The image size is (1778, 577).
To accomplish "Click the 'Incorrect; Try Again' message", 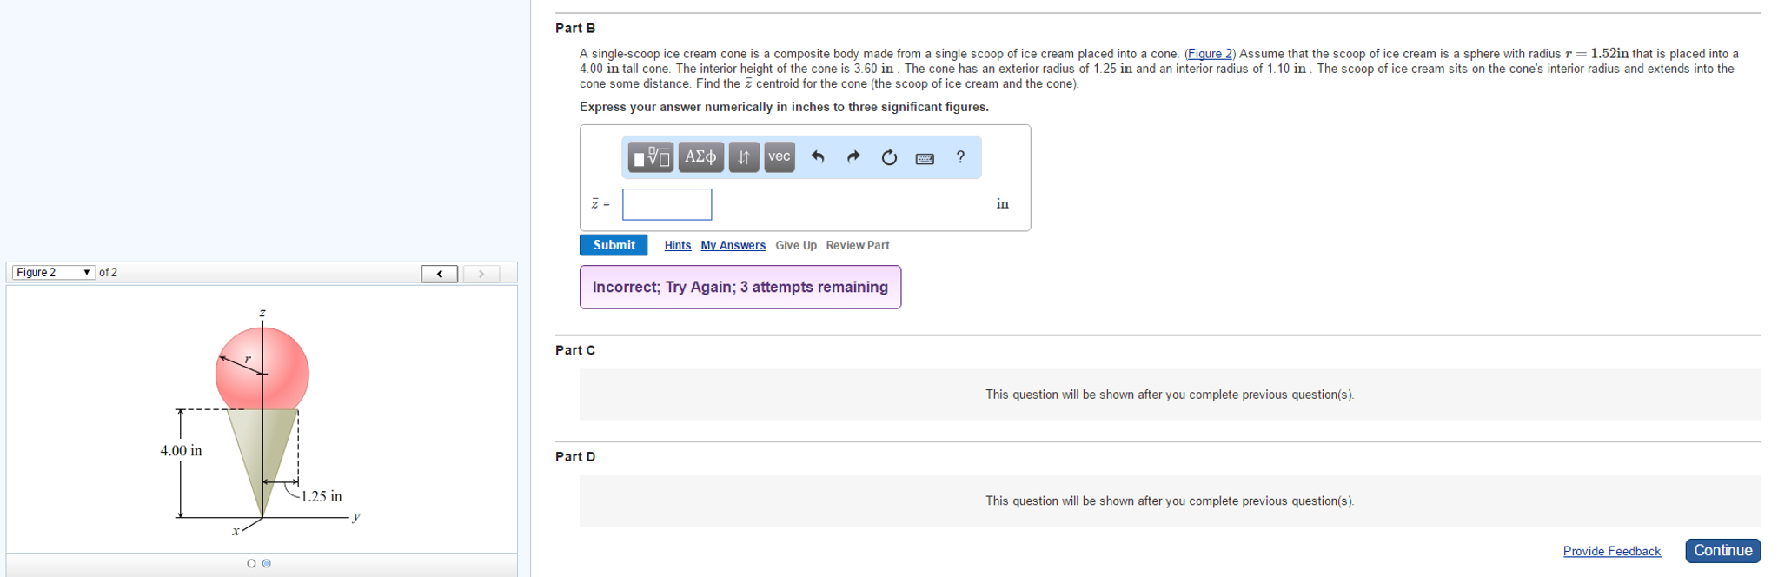I will pos(740,287).
